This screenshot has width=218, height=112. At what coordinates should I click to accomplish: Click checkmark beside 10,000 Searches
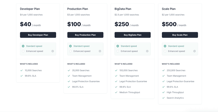(22, 70)
